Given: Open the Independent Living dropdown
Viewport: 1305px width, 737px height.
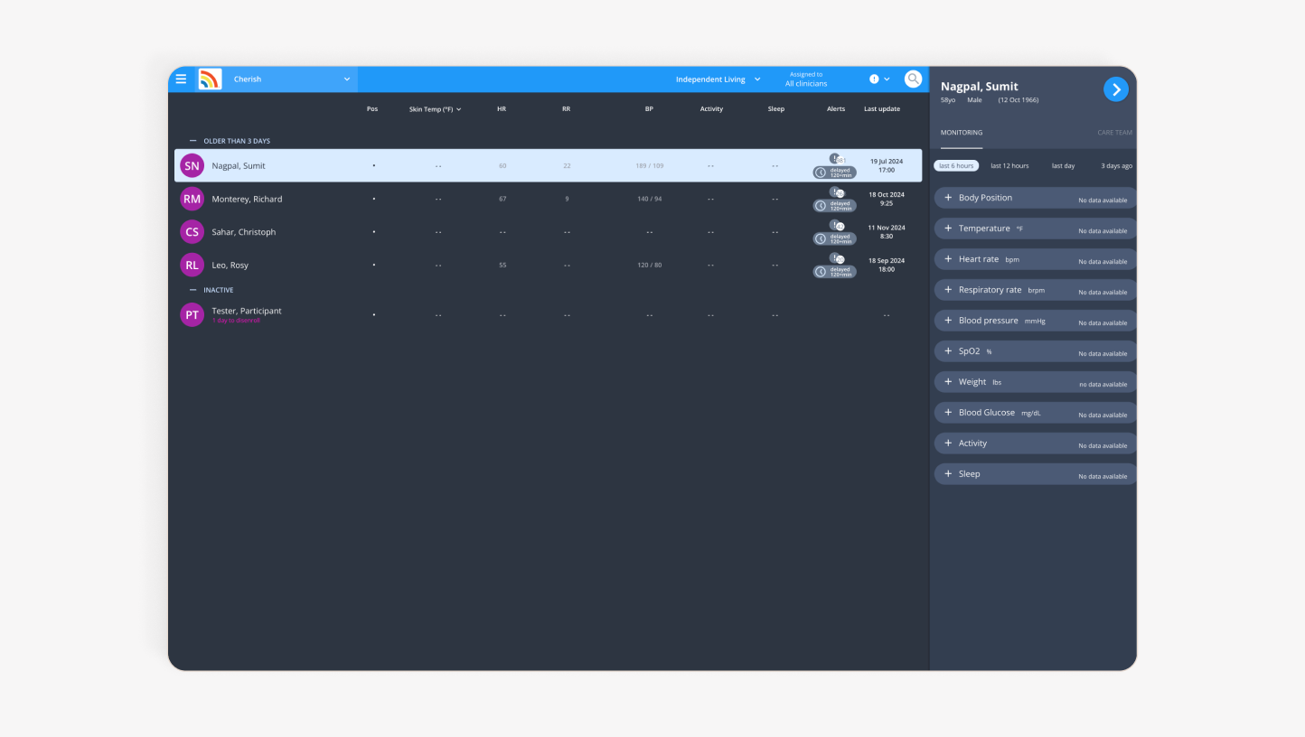Looking at the screenshot, I should (718, 79).
